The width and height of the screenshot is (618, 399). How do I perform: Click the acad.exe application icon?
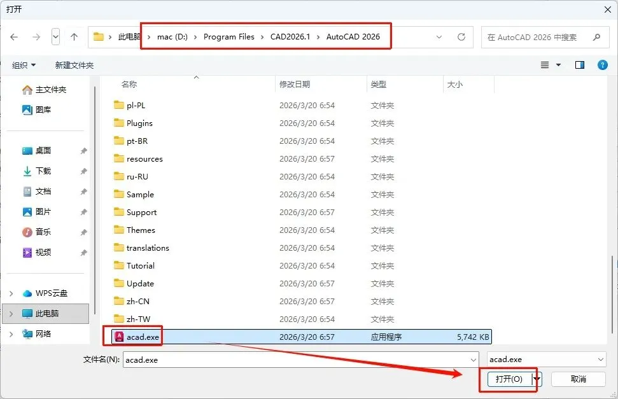click(118, 337)
